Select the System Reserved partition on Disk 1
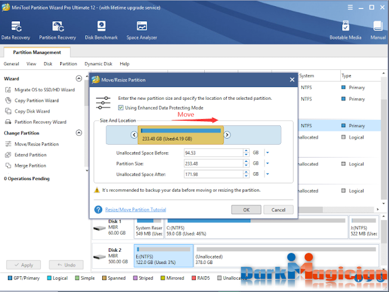Viewport: 389px width, 292px height. pos(149,228)
